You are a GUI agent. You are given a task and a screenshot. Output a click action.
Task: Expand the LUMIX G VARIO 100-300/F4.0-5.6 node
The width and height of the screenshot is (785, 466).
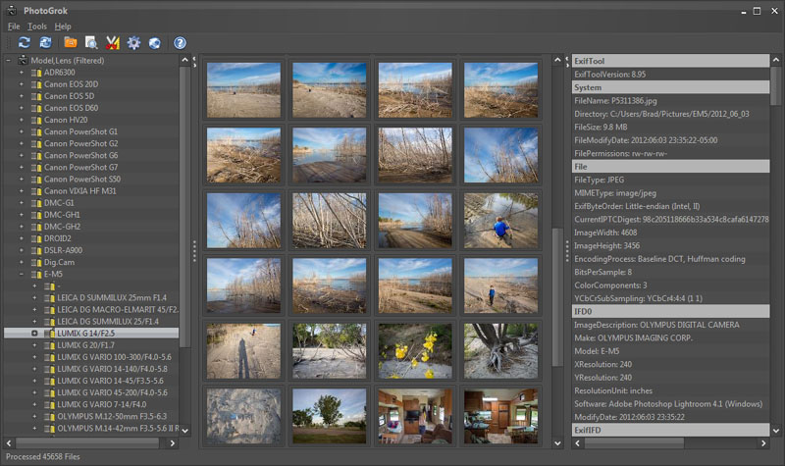click(x=34, y=357)
